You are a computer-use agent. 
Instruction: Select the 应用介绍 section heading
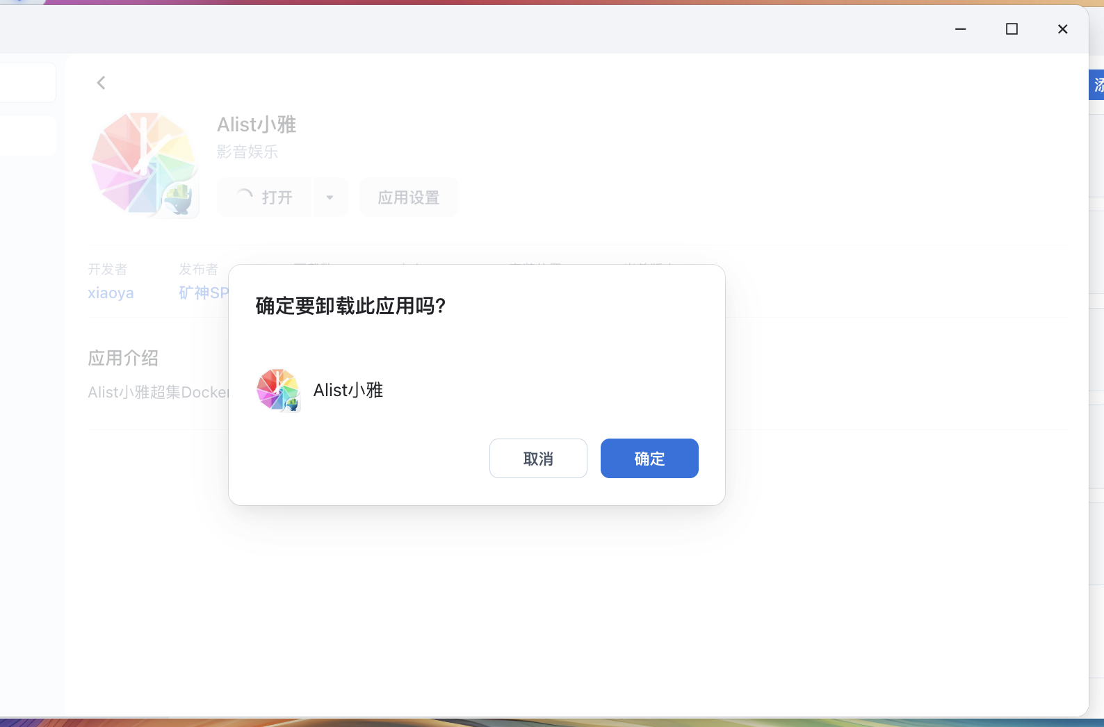coord(123,358)
